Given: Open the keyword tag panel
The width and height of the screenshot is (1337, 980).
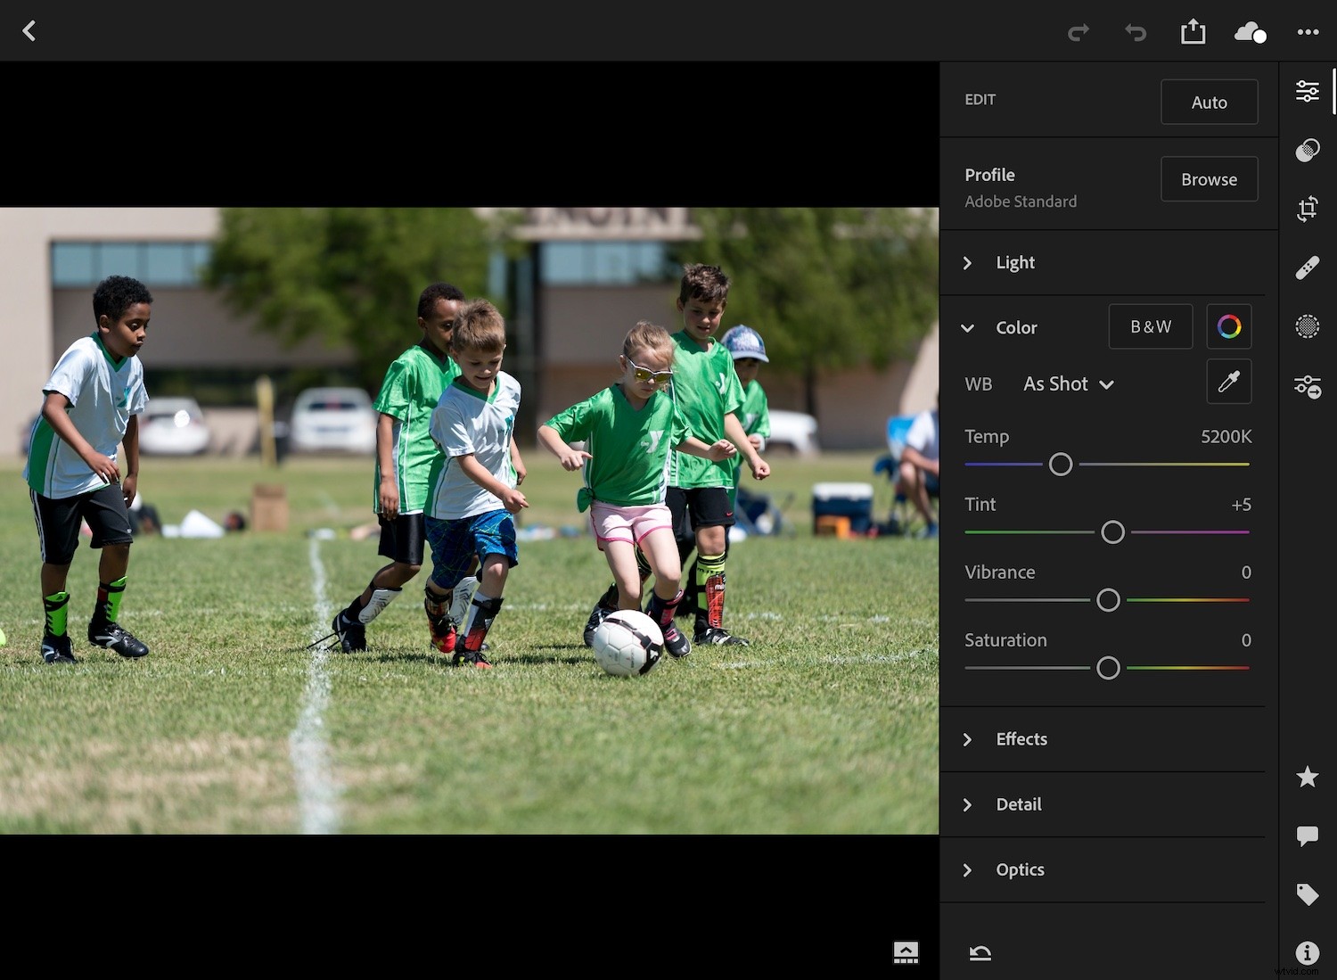Looking at the screenshot, I should 1308,894.
